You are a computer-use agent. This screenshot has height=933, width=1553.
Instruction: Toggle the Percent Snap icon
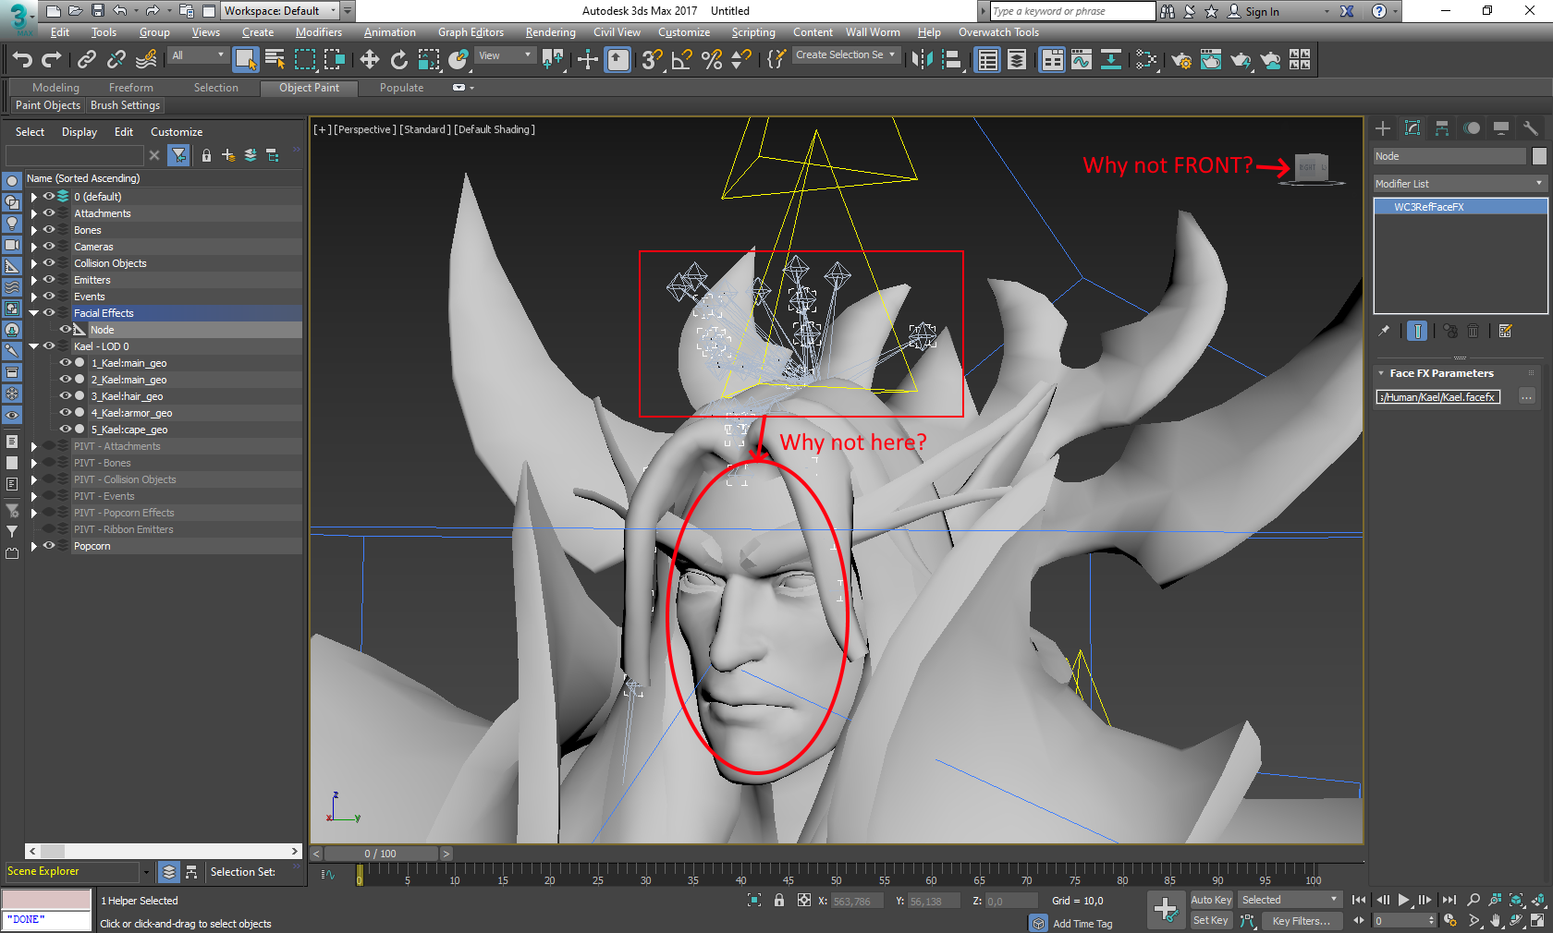coord(712,60)
